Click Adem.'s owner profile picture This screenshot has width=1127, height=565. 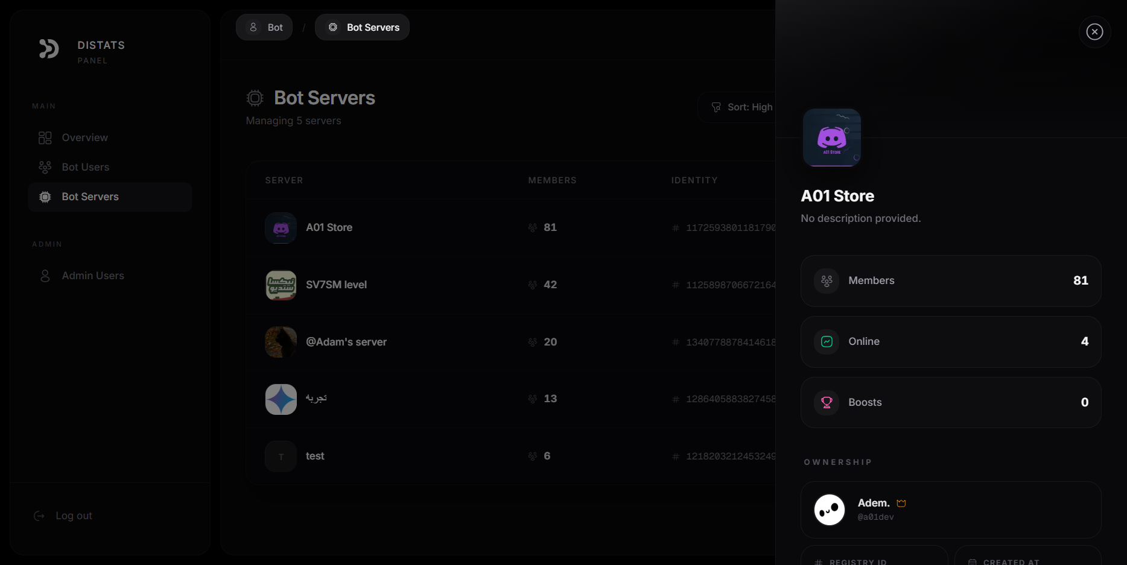click(829, 510)
